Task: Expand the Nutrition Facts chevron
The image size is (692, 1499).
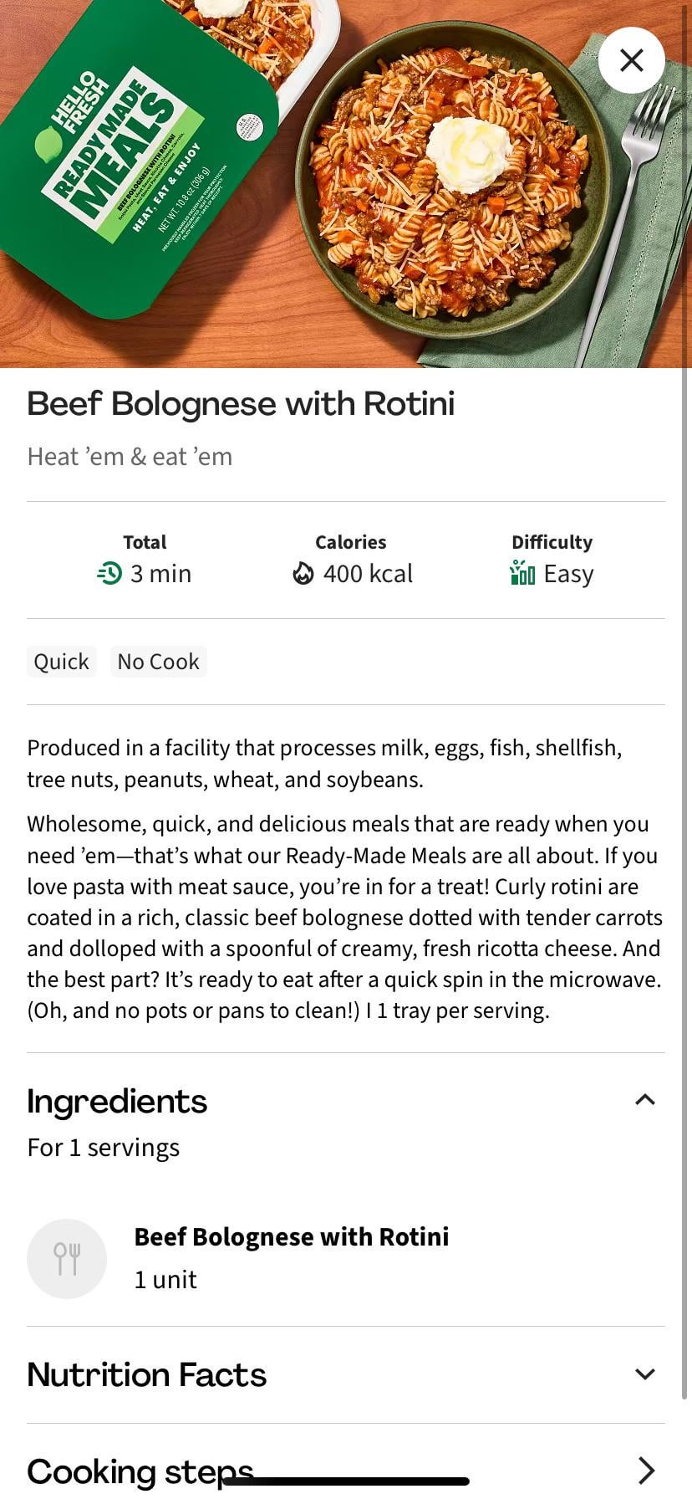Action: (x=645, y=1374)
